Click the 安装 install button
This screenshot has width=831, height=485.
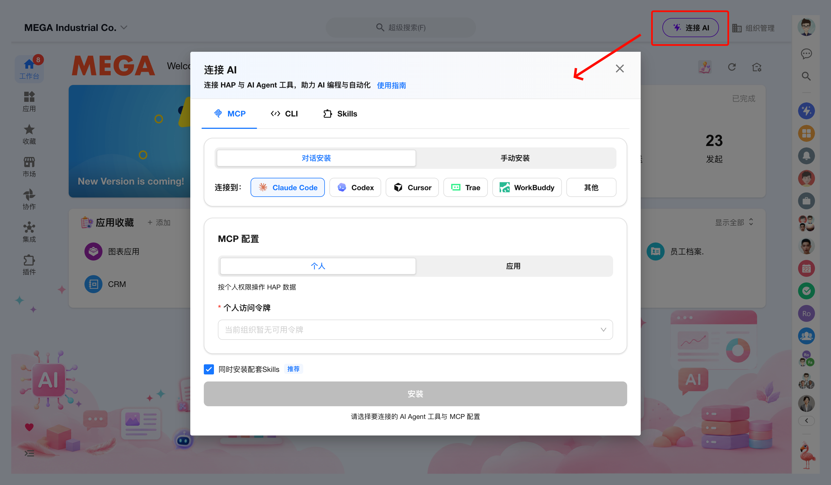point(415,394)
